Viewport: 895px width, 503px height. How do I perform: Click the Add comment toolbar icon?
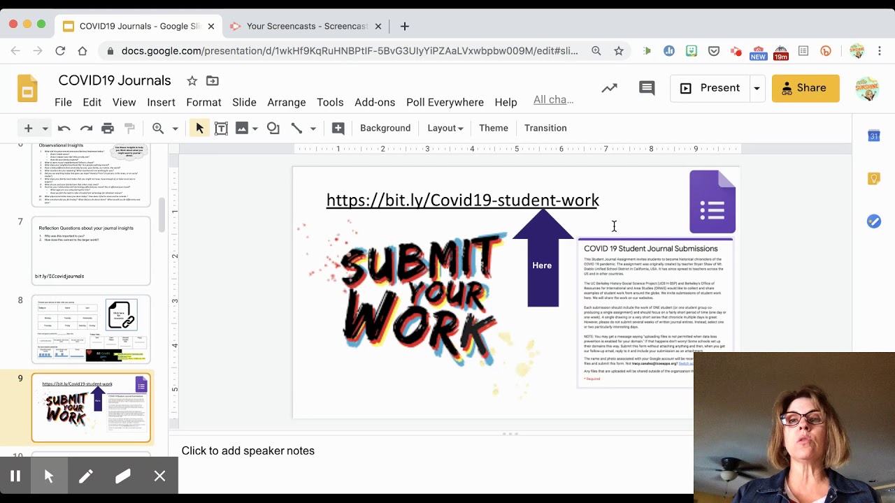[338, 128]
